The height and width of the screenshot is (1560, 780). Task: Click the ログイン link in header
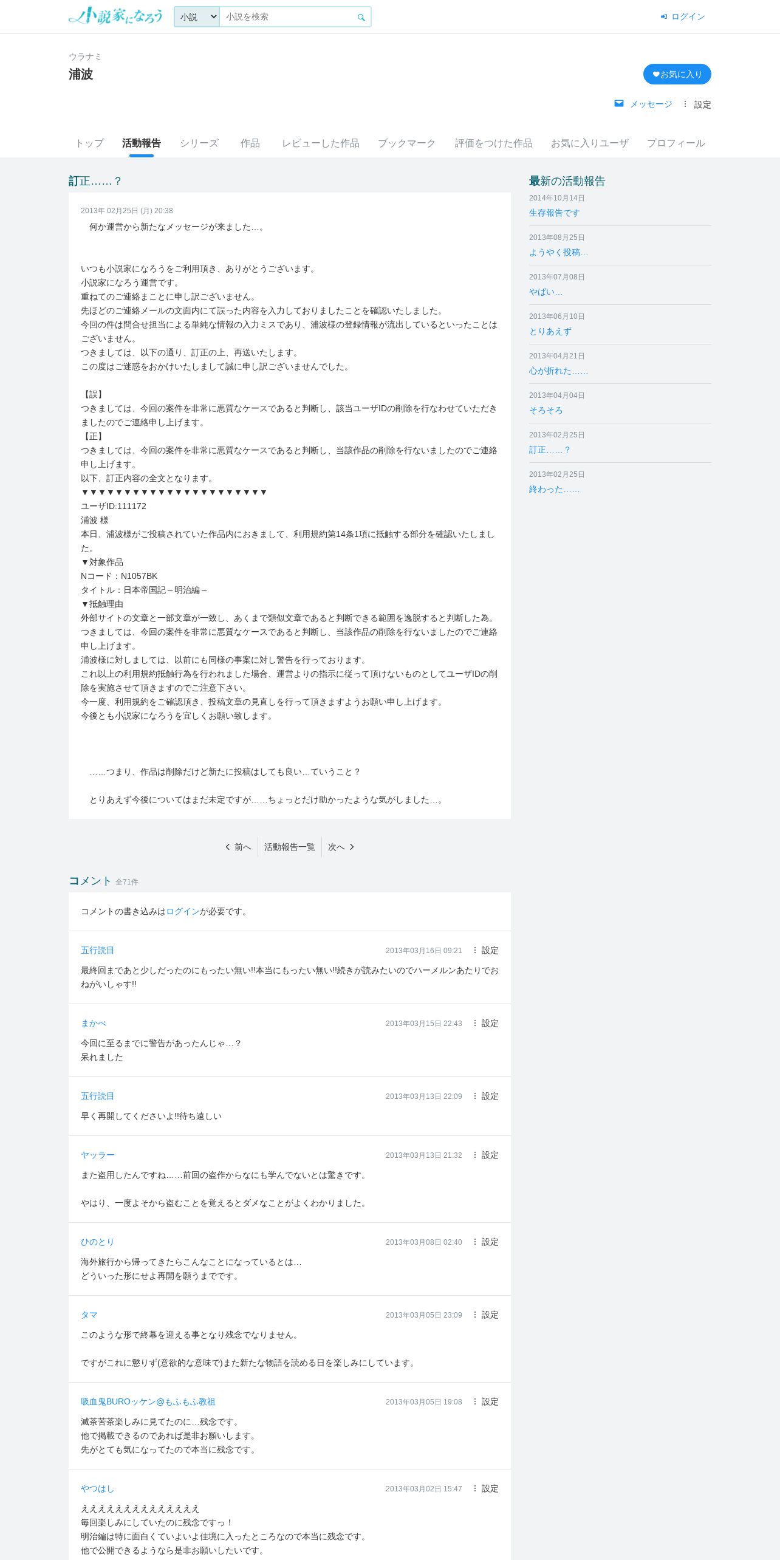coord(688,16)
